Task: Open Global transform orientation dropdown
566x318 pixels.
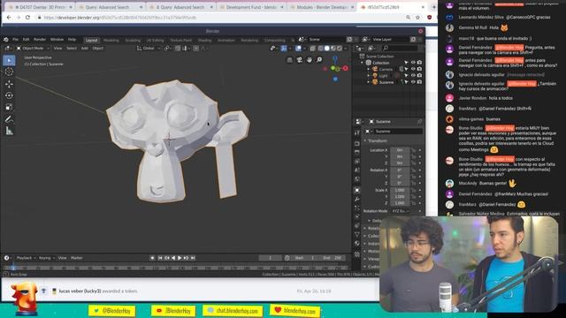Action: point(149,48)
